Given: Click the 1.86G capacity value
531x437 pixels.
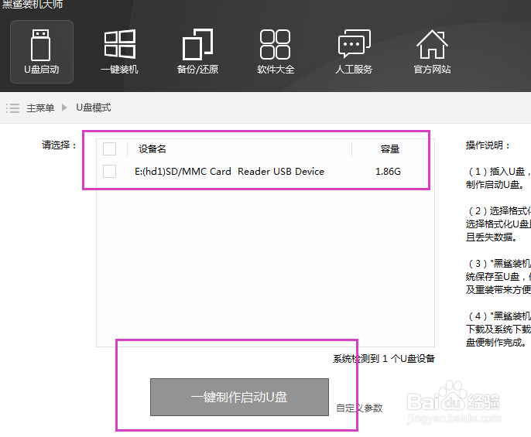Looking at the screenshot, I should 388,172.
